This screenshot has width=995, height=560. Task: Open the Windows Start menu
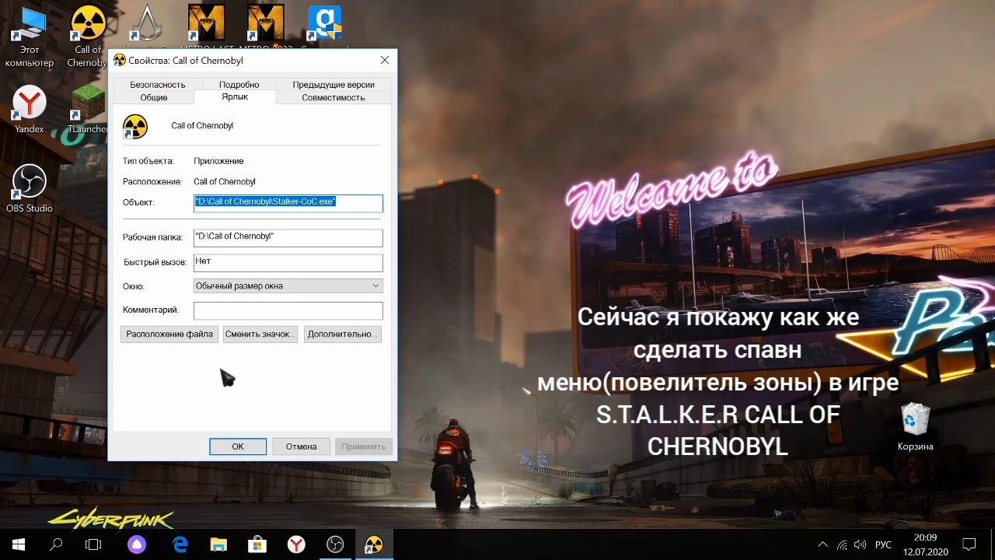coord(19,544)
